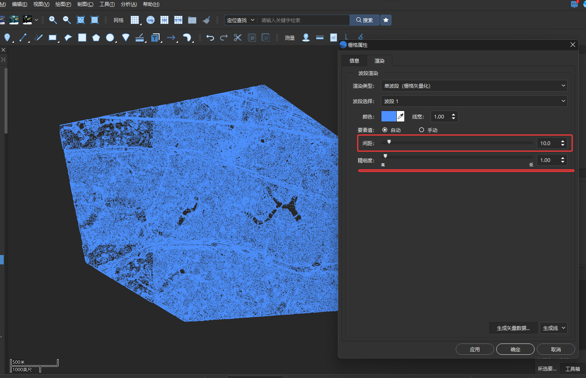
Task: Switch to the 信息 tab
Action: [354, 61]
